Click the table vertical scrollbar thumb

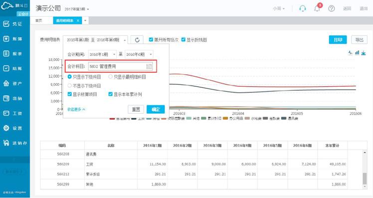[x=365, y=179]
